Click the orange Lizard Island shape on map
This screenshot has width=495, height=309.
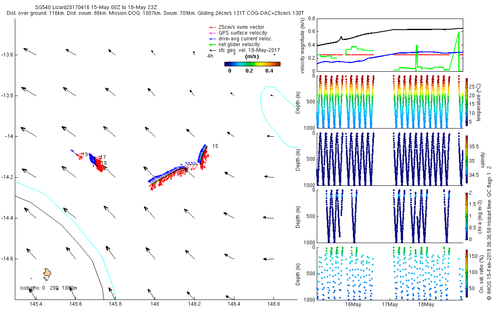tap(47, 273)
